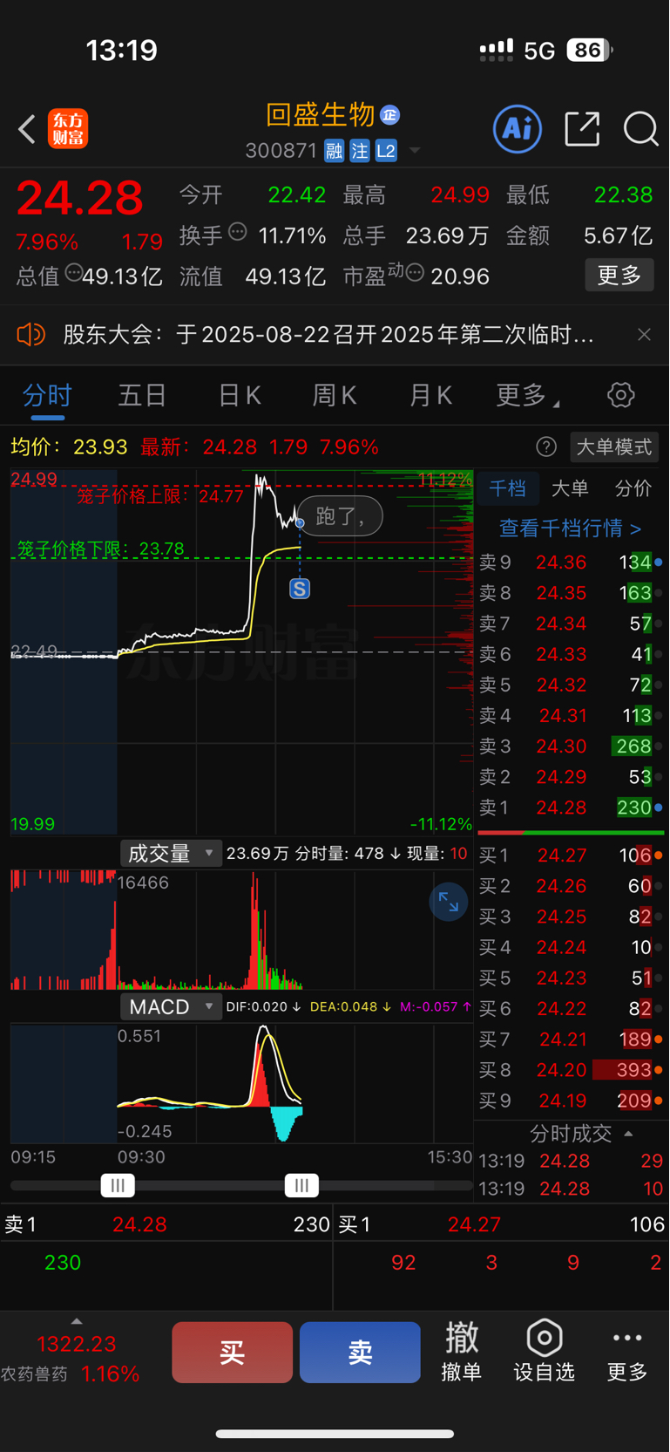
Task: Select the 买9 24.19 order row
Action: point(571,1101)
